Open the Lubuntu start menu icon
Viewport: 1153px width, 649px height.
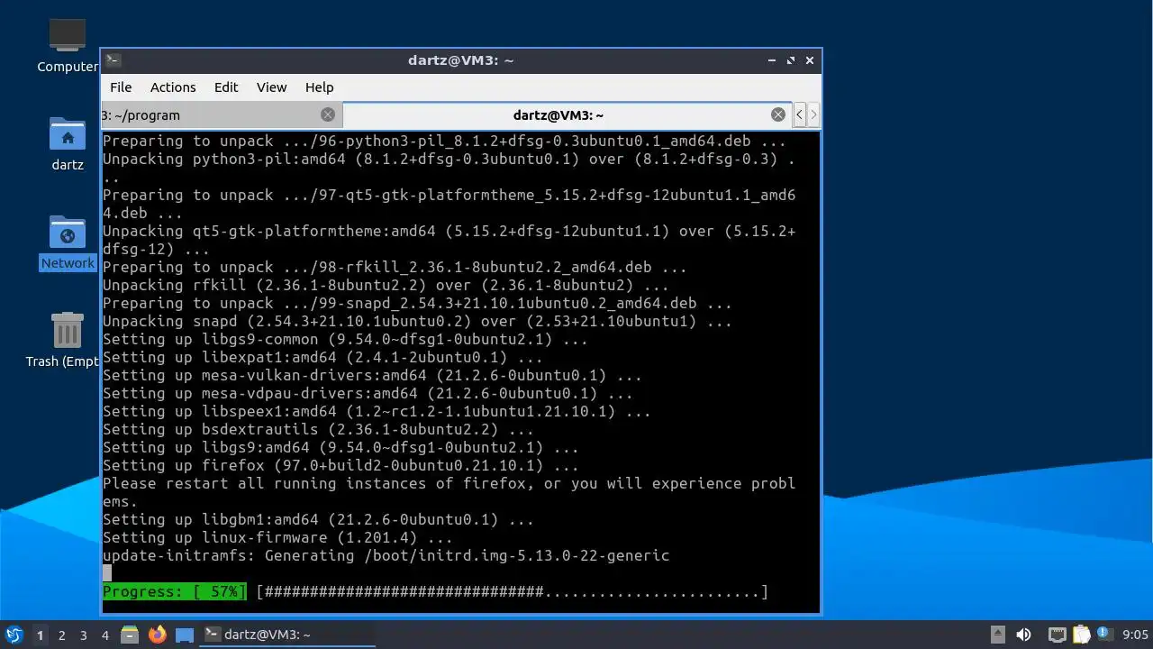pyautogui.click(x=14, y=635)
